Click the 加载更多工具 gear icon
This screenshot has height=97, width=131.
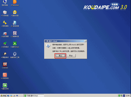15,55
